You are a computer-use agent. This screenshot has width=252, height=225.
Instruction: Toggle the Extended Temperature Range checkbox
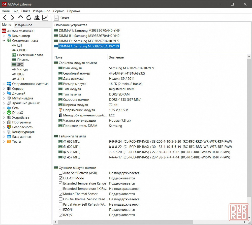[x=60, y=183]
